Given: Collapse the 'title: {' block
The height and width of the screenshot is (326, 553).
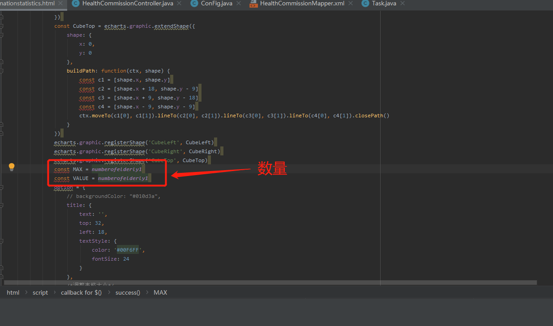Looking at the screenshot, I should click(x=2, y=205).
